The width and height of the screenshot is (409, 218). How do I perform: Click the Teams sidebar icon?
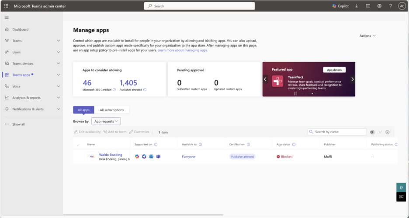coord(7,41)
